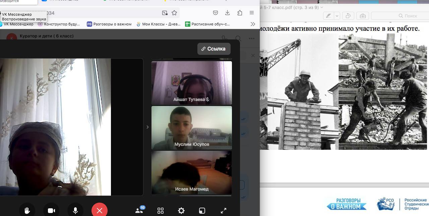The image size is (429, 216).
Task: Raise hand in the video call
Action: point(27,210)
